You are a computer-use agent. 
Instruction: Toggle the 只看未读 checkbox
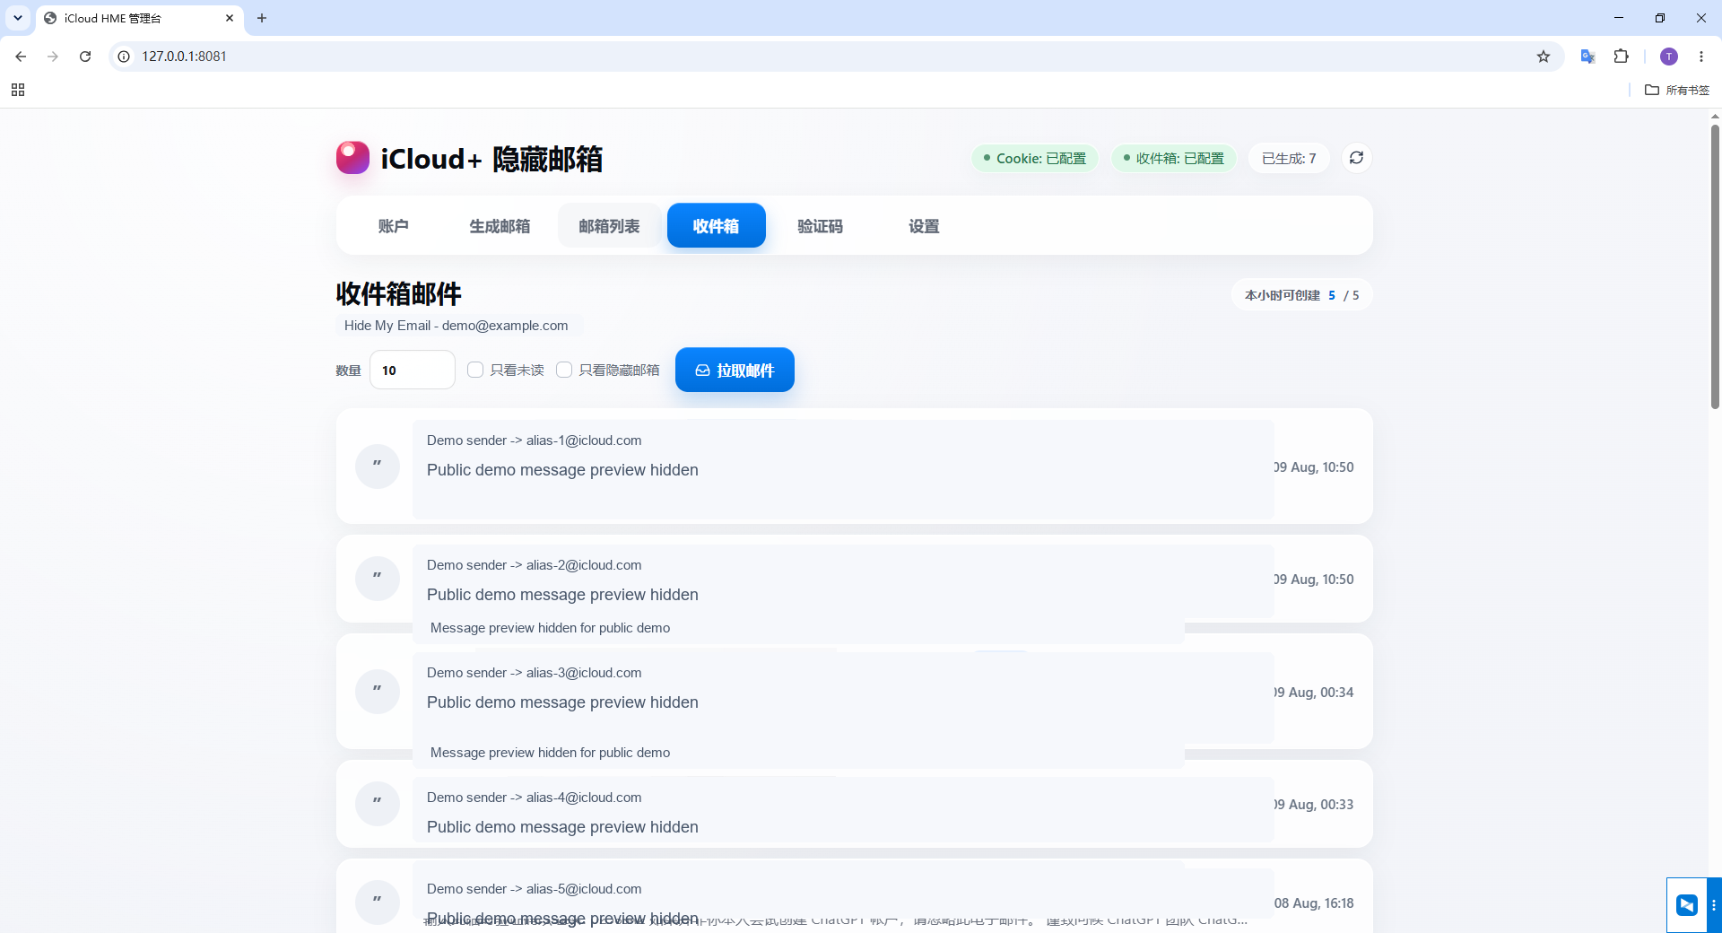(475, 370)
